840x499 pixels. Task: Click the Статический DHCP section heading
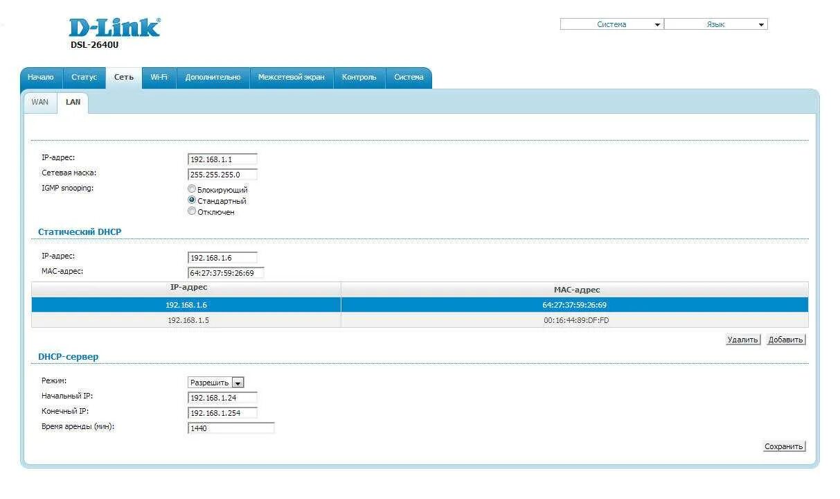point(80,232)
